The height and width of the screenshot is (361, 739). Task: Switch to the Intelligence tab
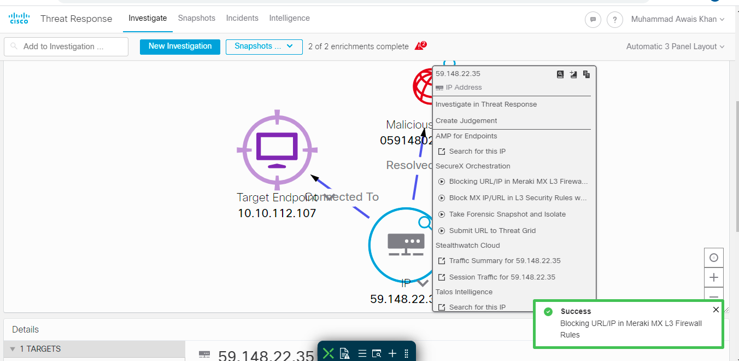point(289,18)
